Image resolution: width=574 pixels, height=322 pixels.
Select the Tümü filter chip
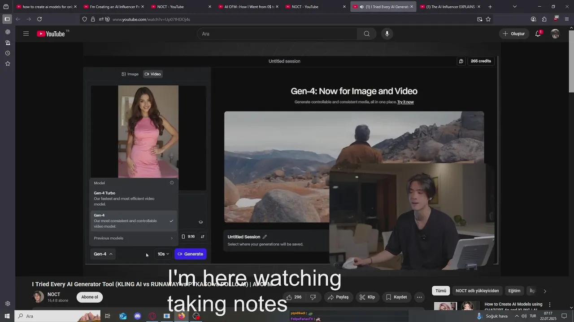coord(441,291)
